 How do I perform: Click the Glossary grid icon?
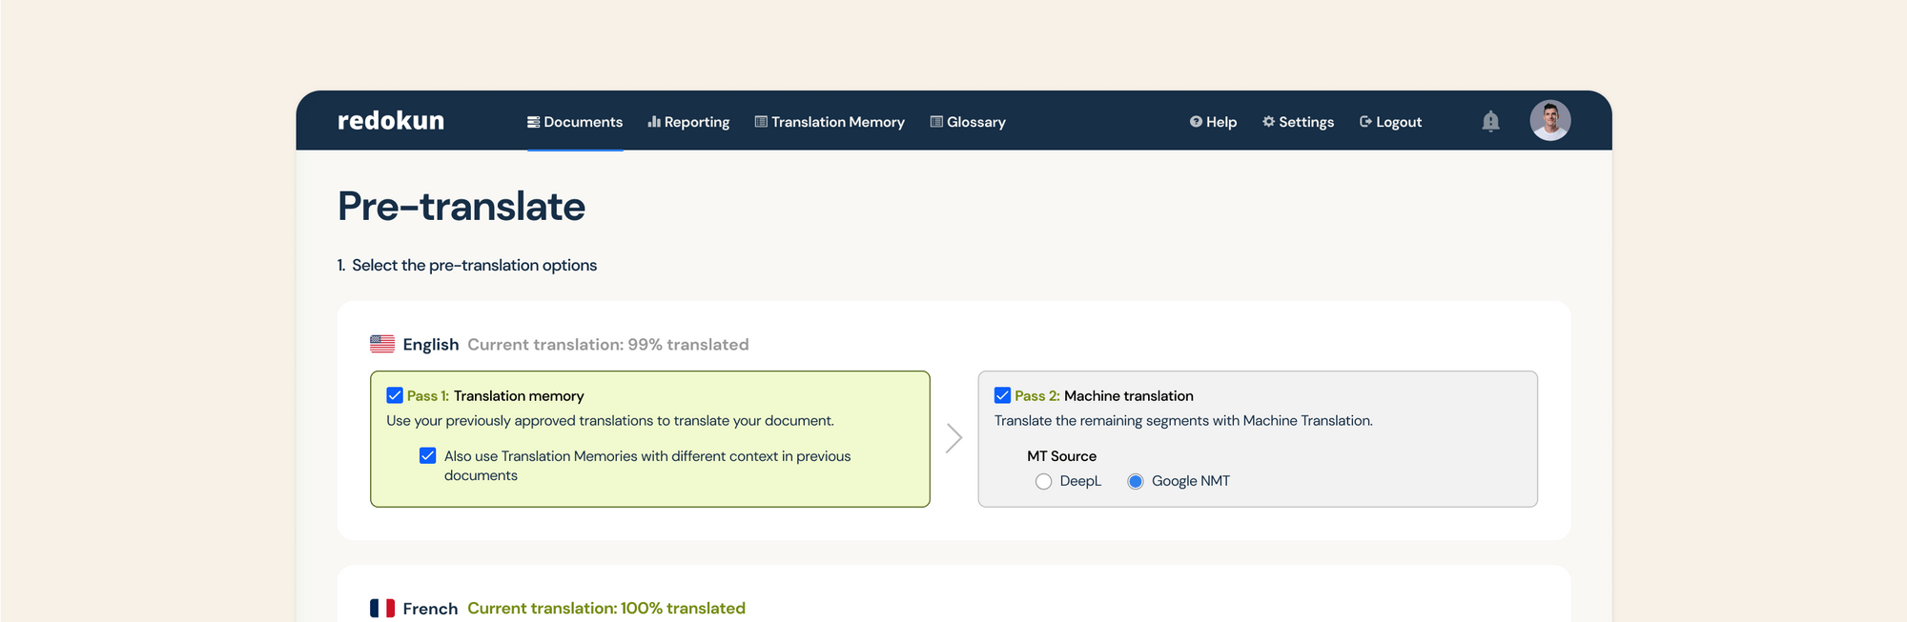coord(934,121)
